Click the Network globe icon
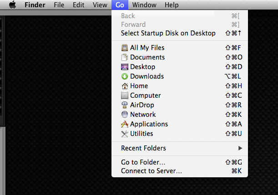Viewport: 278px width, 195px height. click(x=125, y=115)
